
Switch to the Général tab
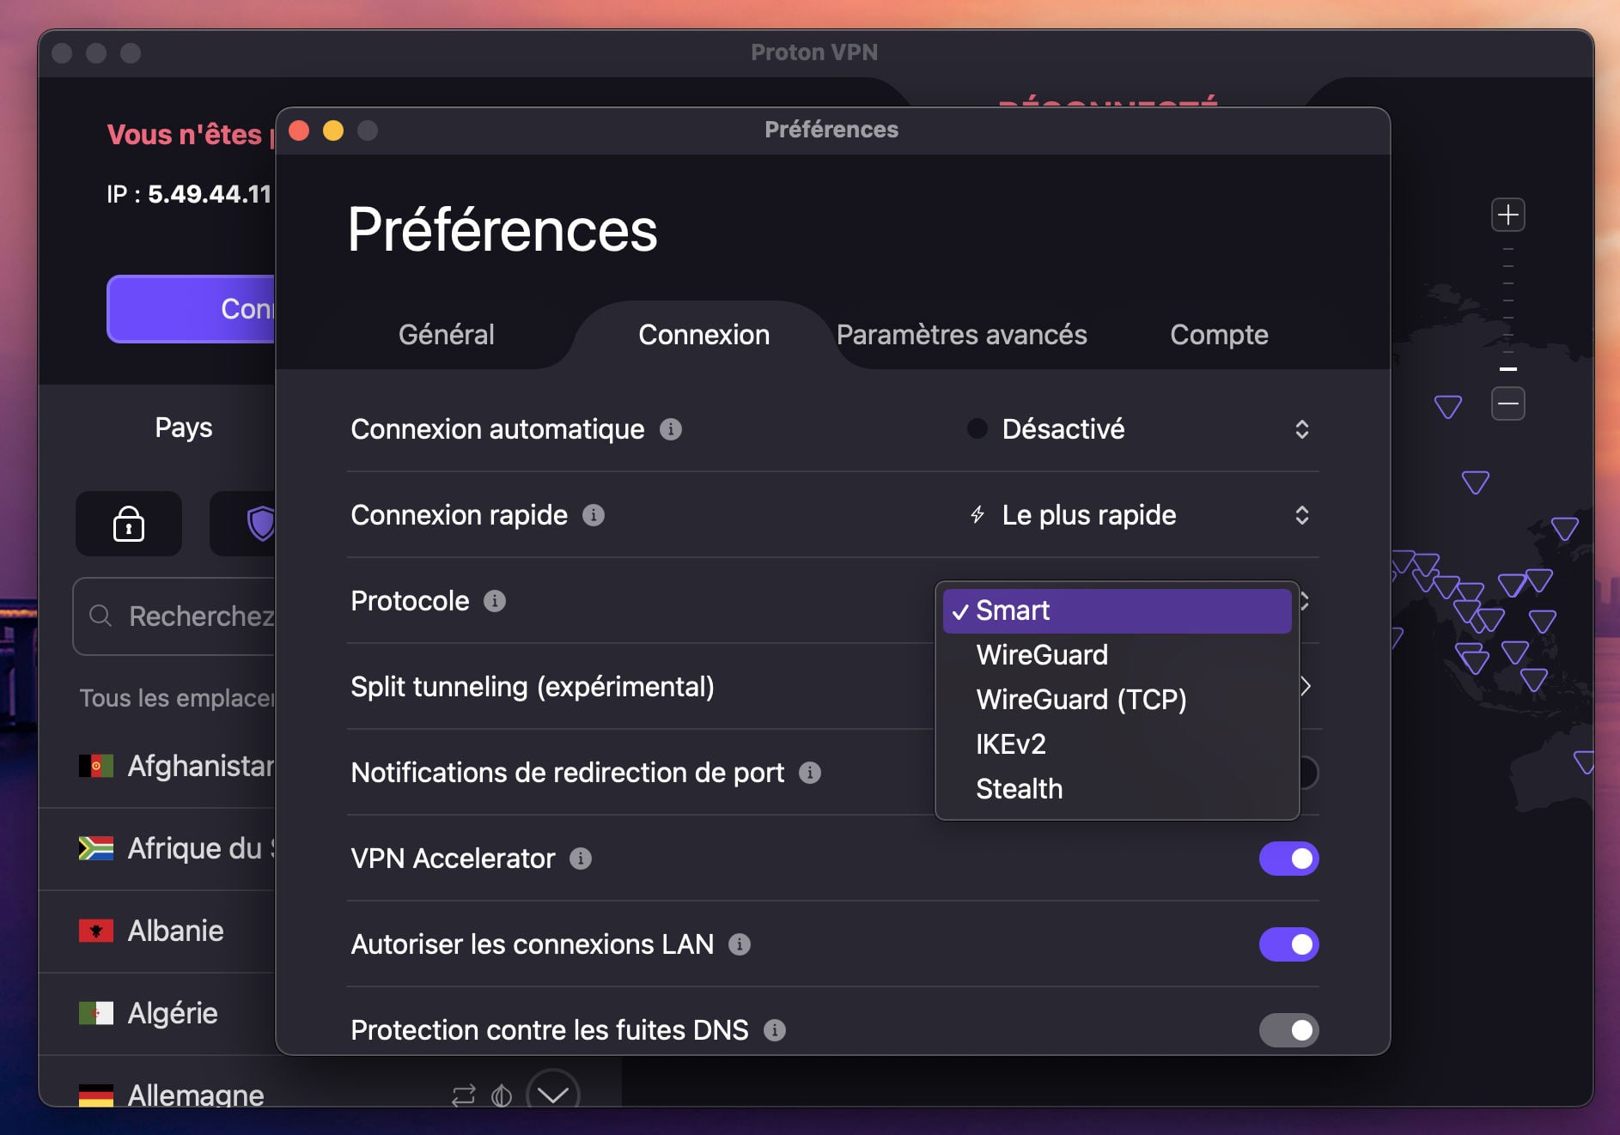(x=447, y=335)
